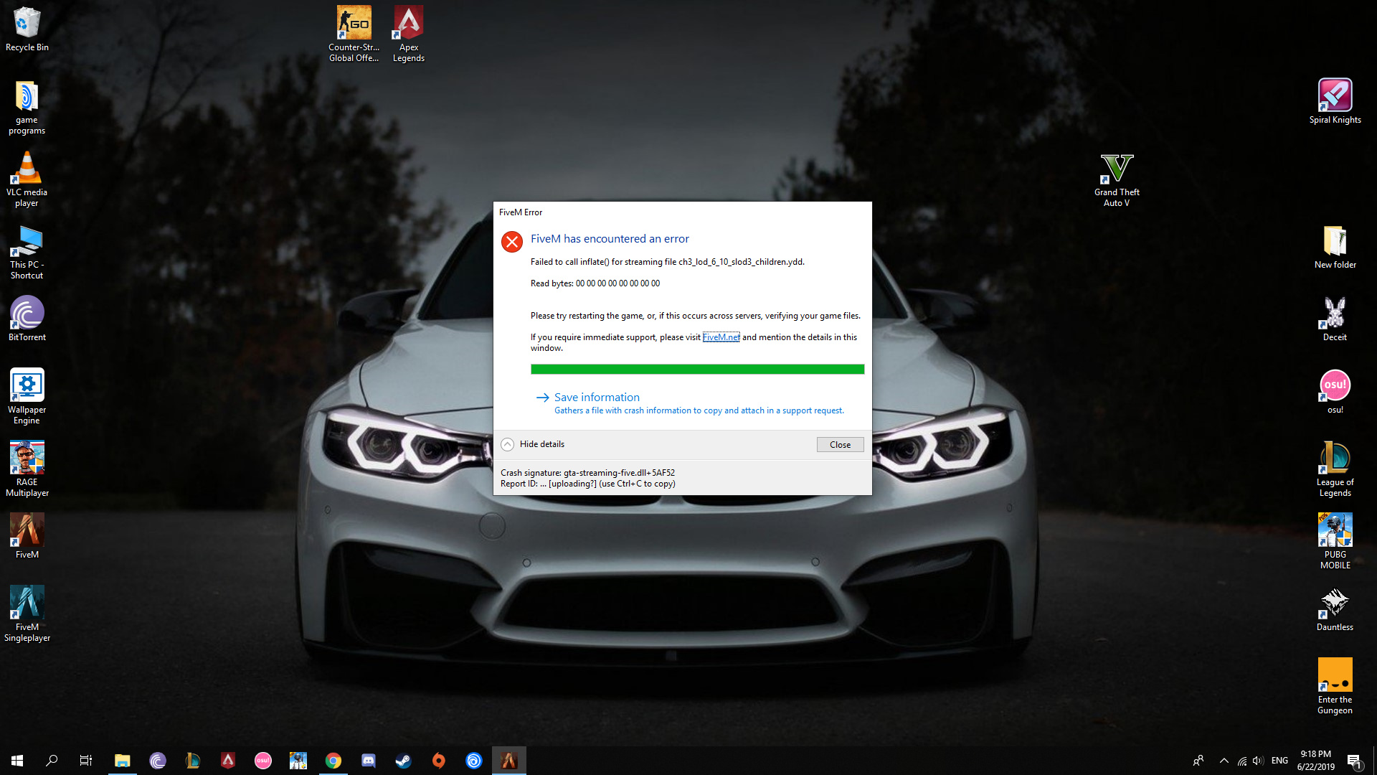This screenshot has width=1377, height=775.
Task: Open Discord from the taskbar
Action: coord(369,761)
